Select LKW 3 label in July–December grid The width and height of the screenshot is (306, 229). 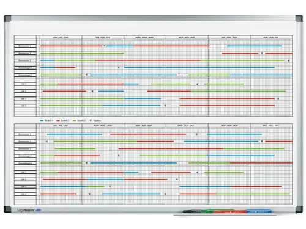tap(25, 187)
